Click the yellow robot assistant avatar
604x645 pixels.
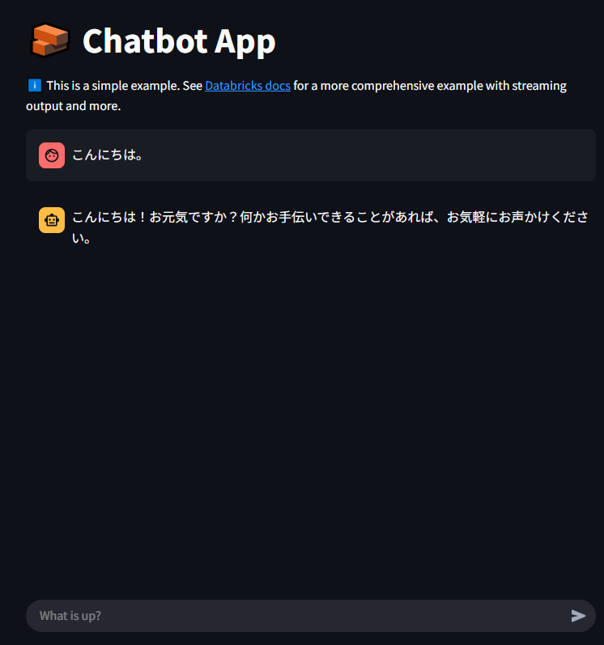[52, 220]
